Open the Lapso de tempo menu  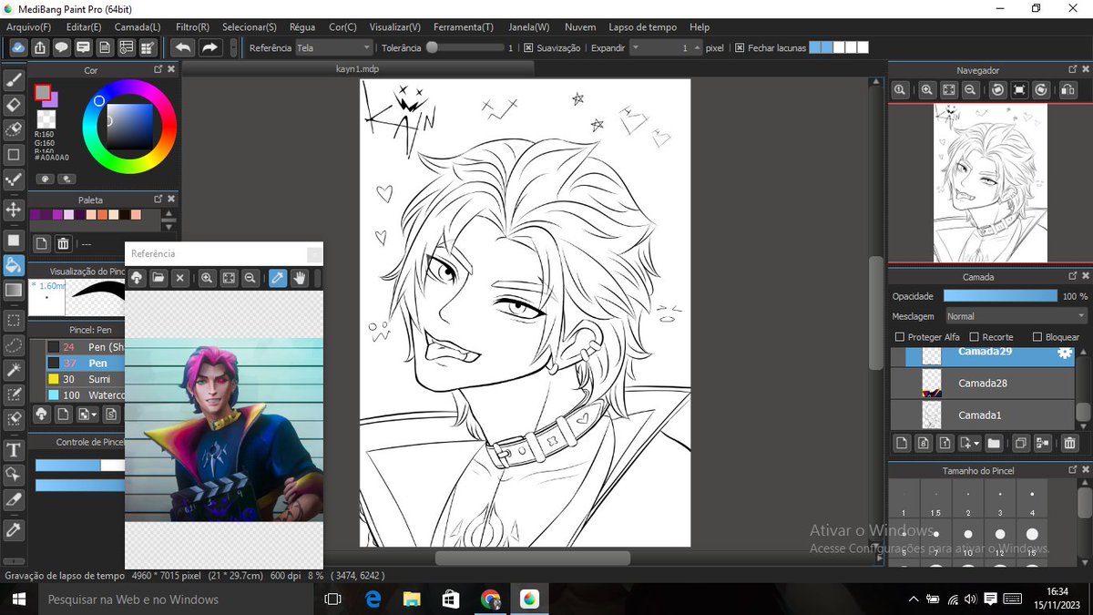pos(642,27)
